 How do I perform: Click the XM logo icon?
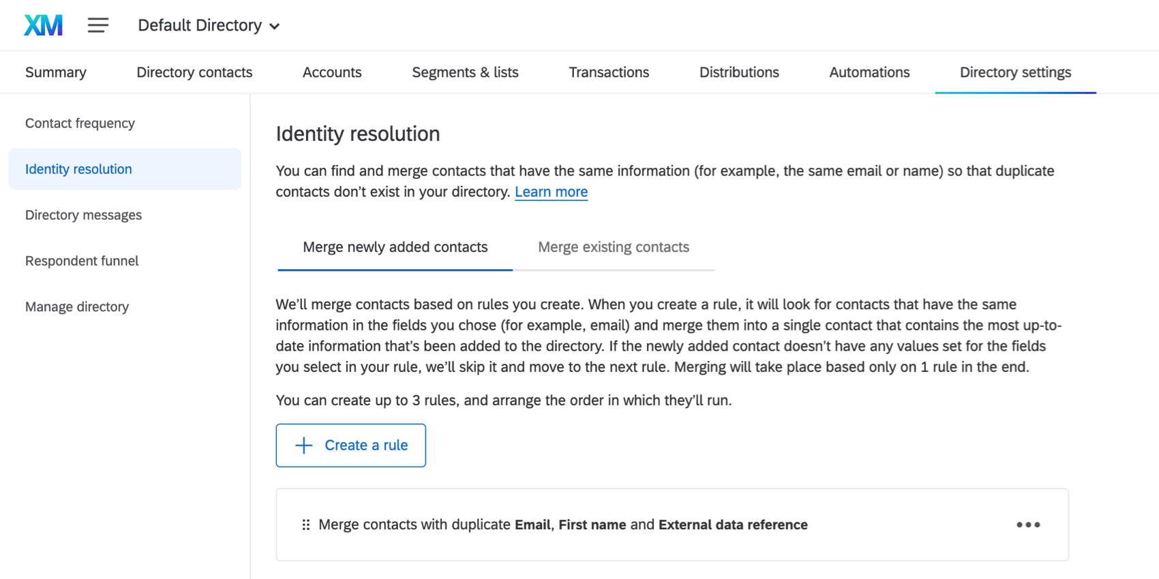[x=44, y=25]
